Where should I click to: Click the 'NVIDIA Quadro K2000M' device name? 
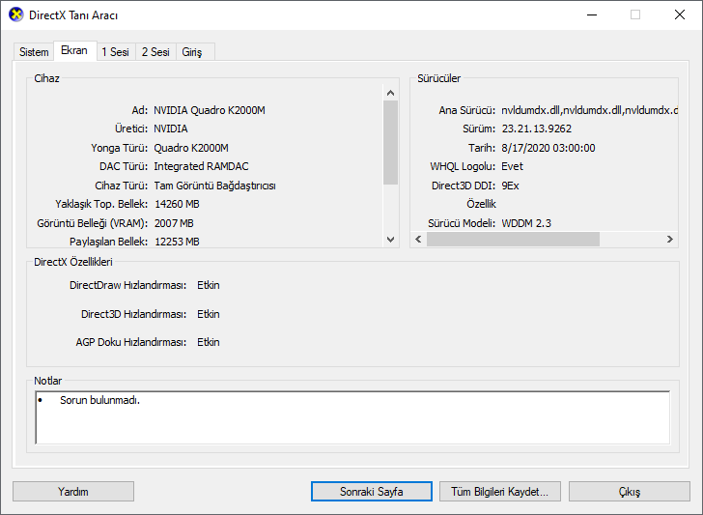(x=210, y=110)
